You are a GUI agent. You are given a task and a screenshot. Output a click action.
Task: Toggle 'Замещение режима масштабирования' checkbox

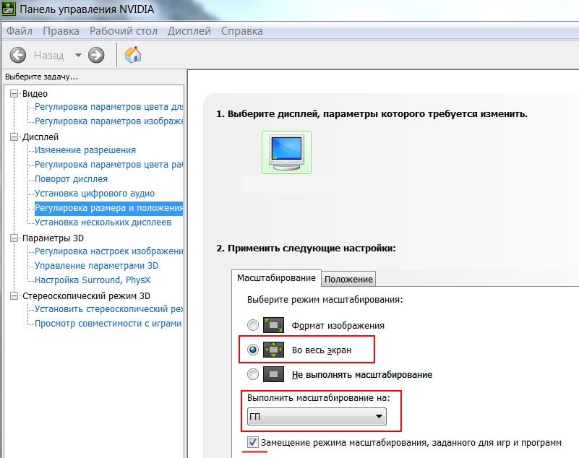(x=252, y=442)
